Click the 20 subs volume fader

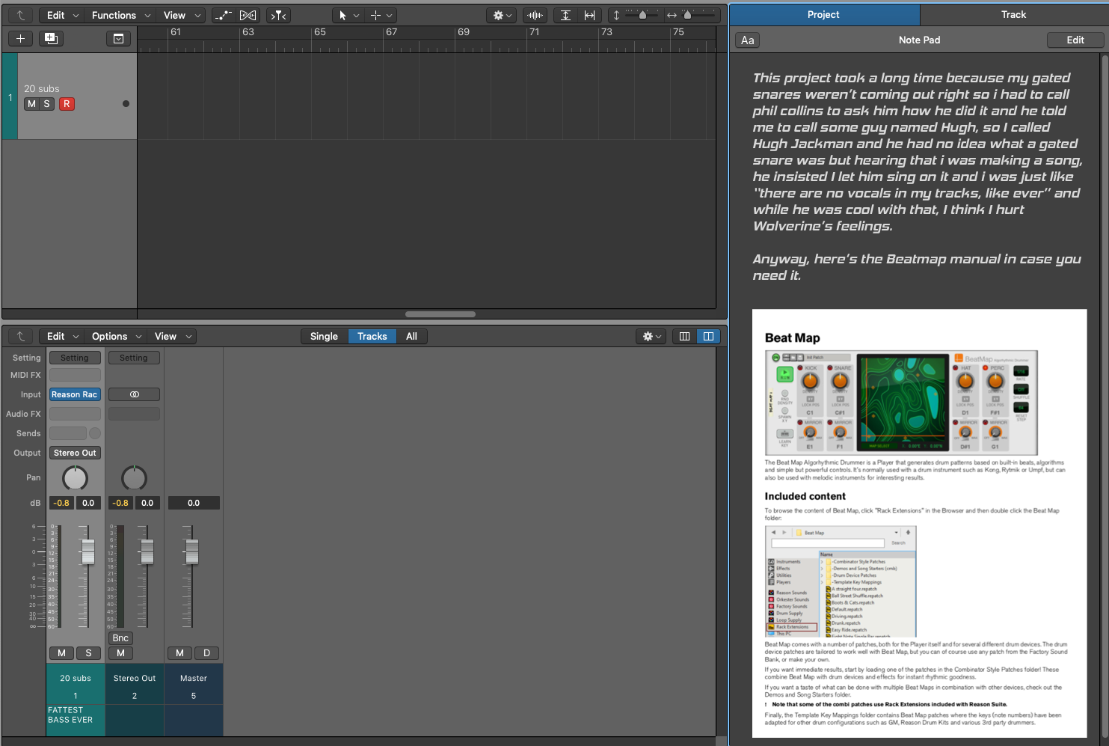(88, 552)
